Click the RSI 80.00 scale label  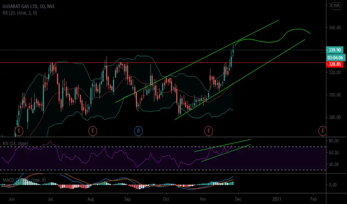point(334,141)
